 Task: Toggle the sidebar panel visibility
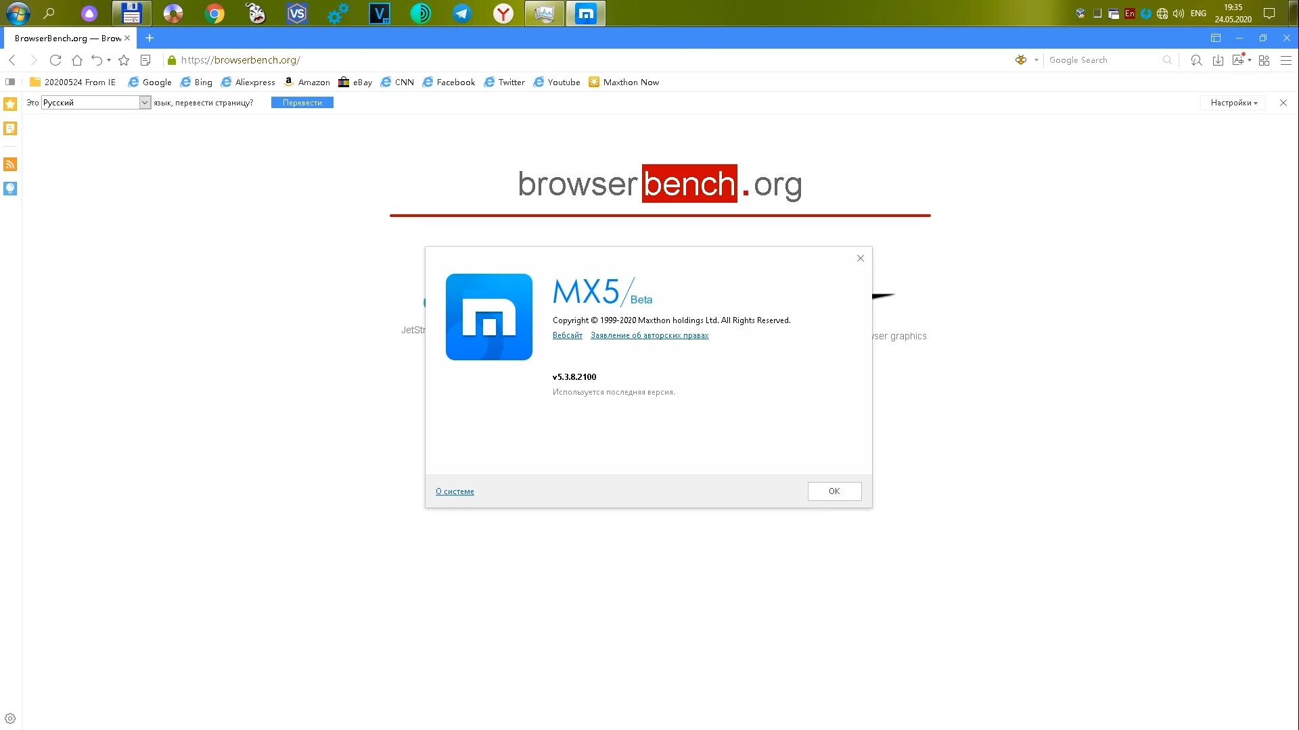pos(10,82)
